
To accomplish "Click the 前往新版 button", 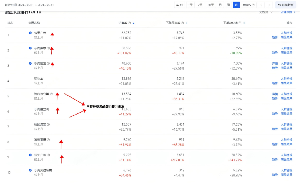I will coord(286,5).
